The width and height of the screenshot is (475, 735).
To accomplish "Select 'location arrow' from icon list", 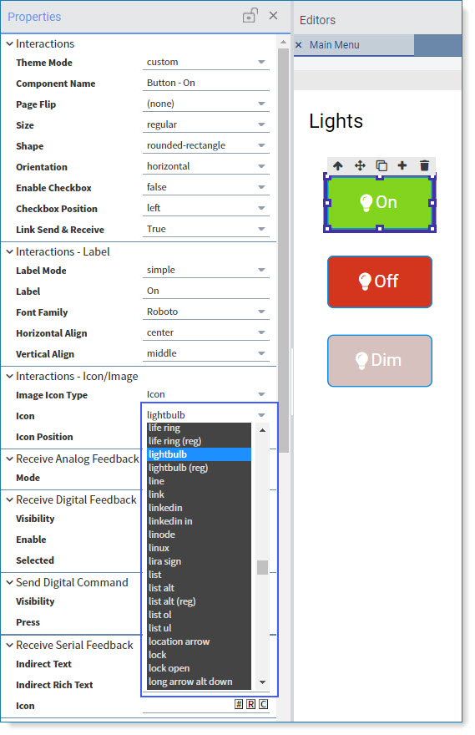I will coord(199,641).
